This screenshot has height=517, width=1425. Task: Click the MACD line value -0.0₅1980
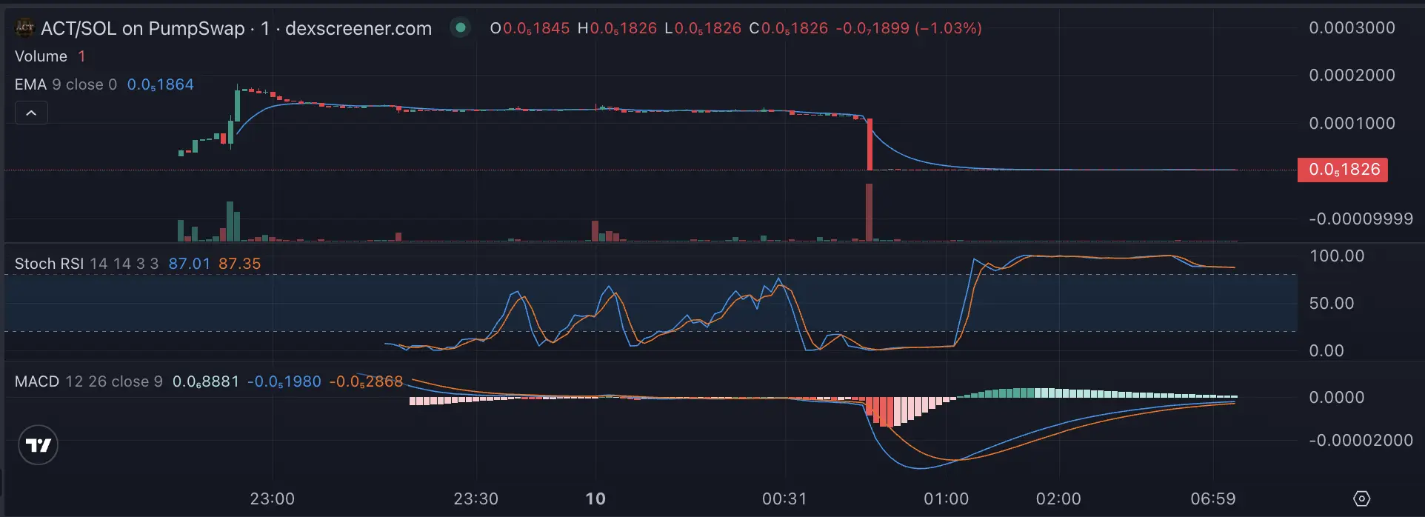pos(284,381)
